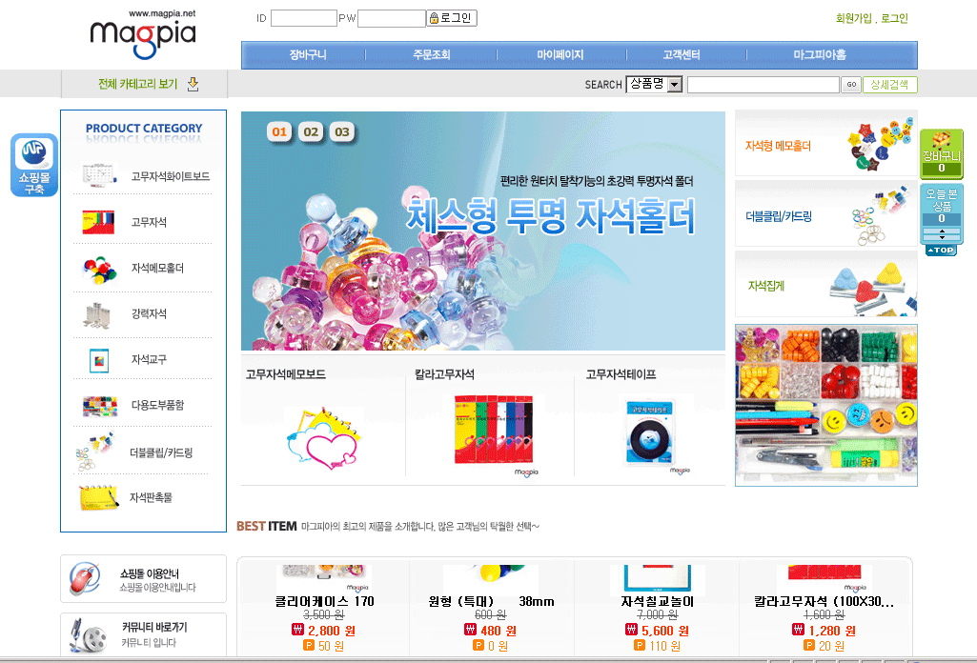Click the 커뮤니티 바로가기 film reel icon
The width and height of the screenshot is (977, 663).
tap(87, 635)
